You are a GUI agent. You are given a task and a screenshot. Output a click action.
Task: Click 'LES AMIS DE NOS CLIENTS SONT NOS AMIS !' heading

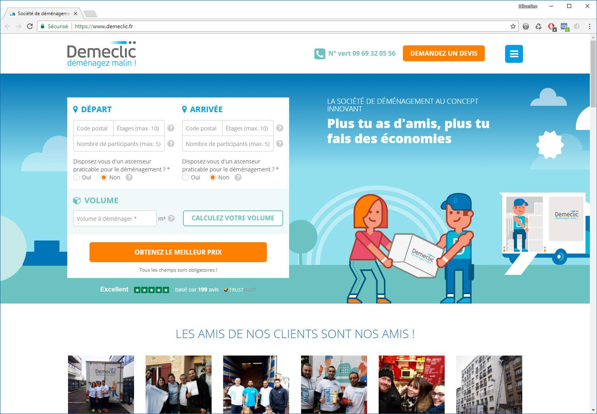tap(295, 334)
